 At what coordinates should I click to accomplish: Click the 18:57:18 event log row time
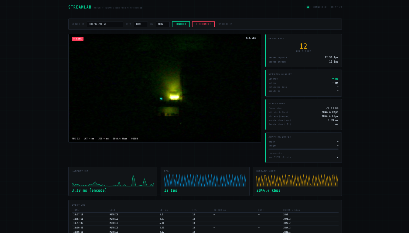pyautogui.click(x=78, y=214)
